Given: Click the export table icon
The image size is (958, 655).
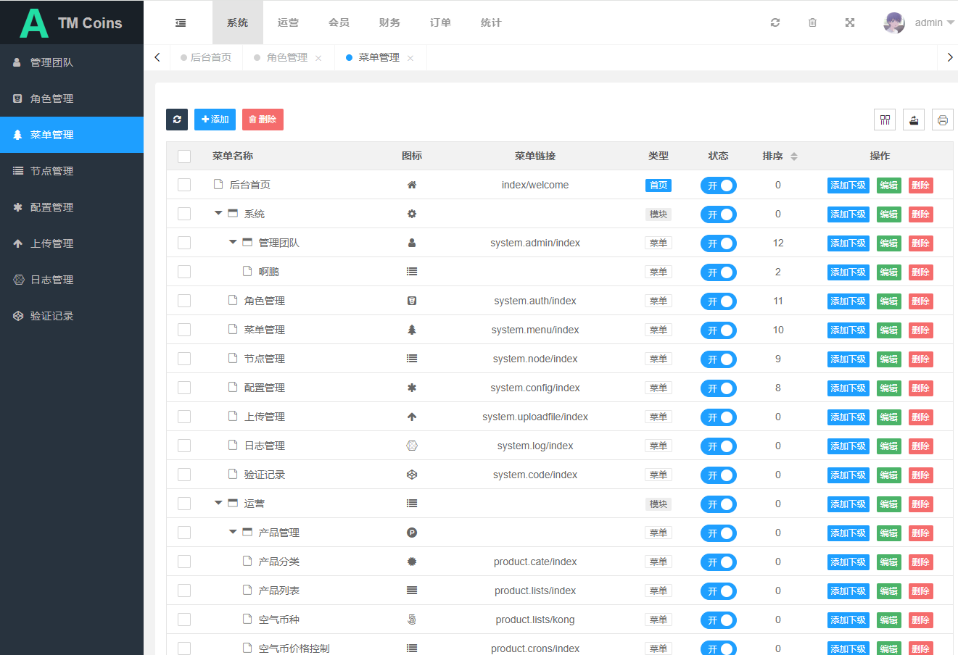Looking at the screenshot, I should tap(914, 120).
